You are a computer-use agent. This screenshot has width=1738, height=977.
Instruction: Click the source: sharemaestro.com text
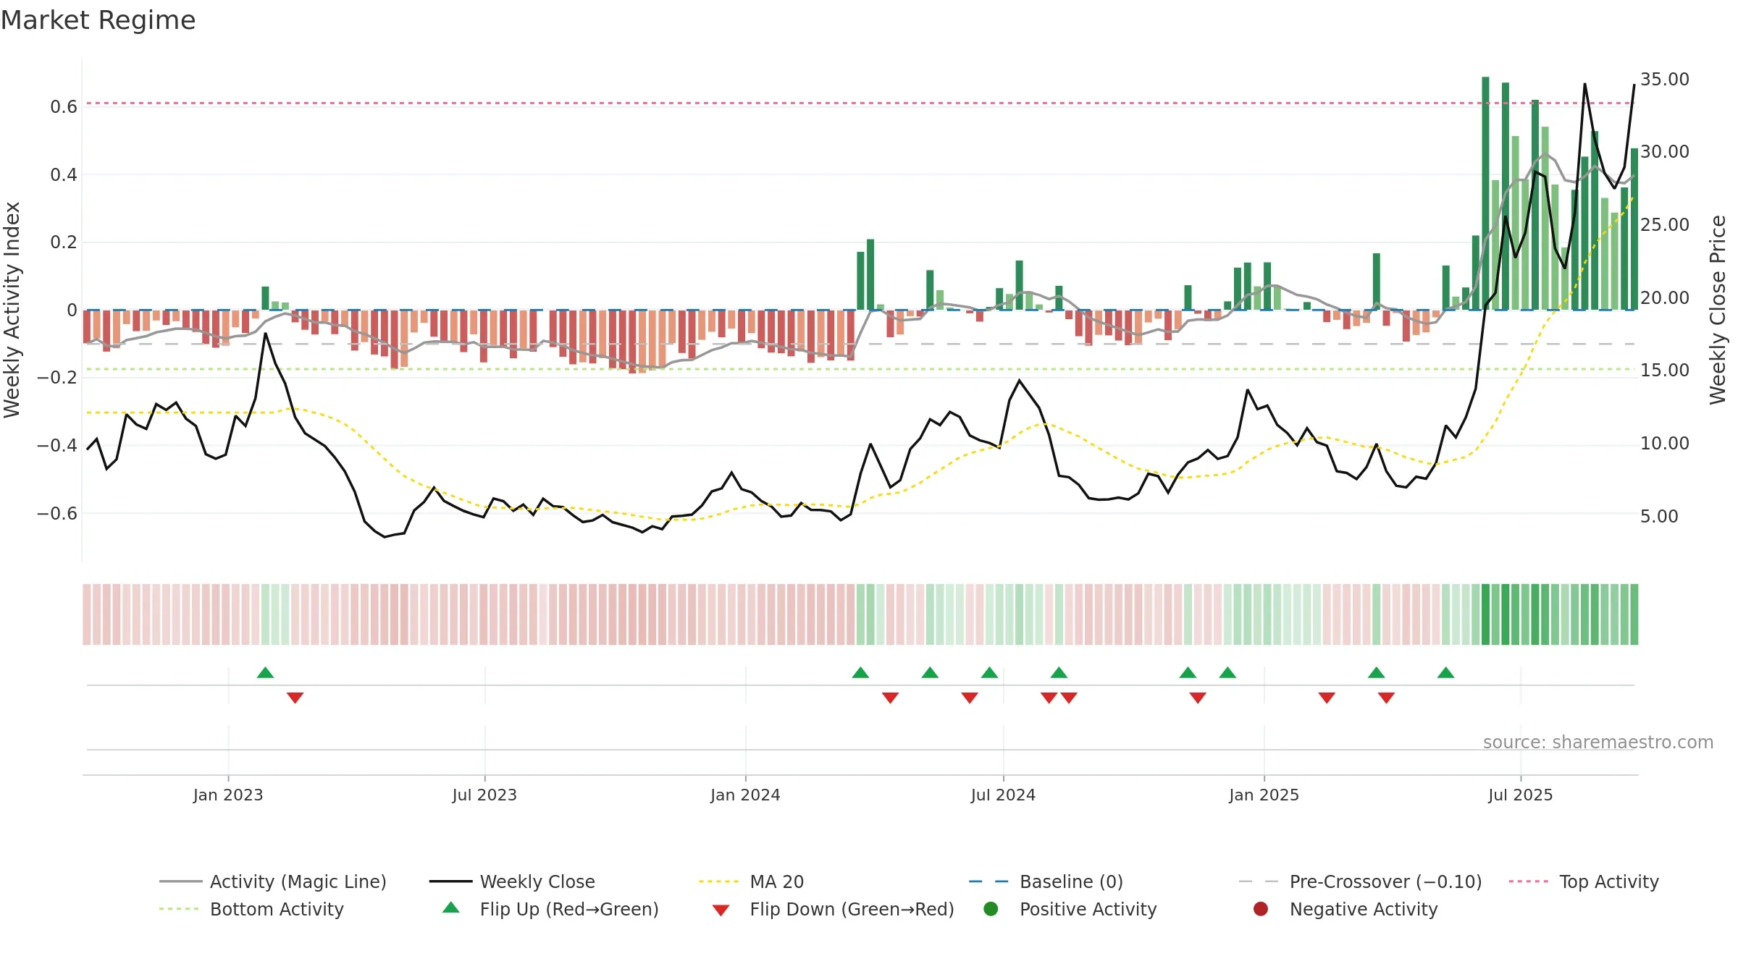pos(1598,743)
